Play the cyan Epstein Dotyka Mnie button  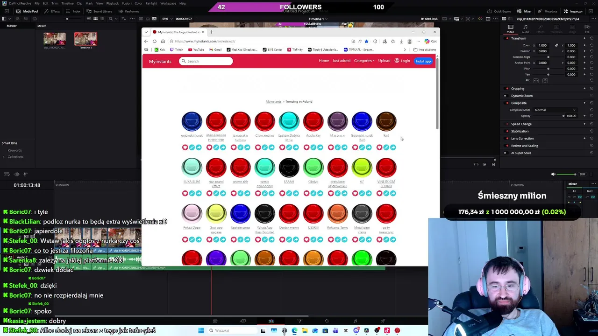tap(289, 121)
